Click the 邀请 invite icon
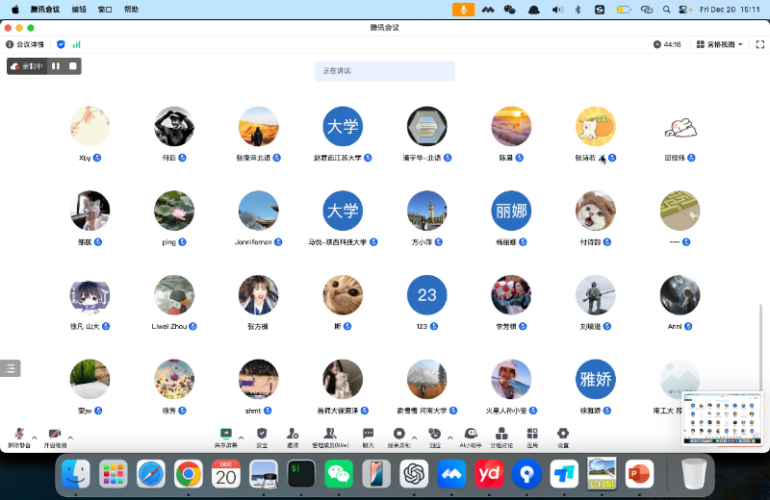 pos(292,437)
